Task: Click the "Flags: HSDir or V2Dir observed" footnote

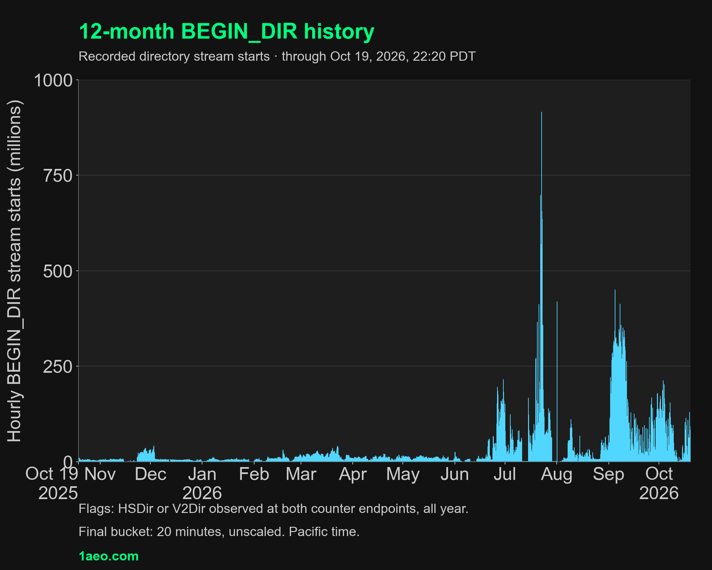Action: (274, 509)
